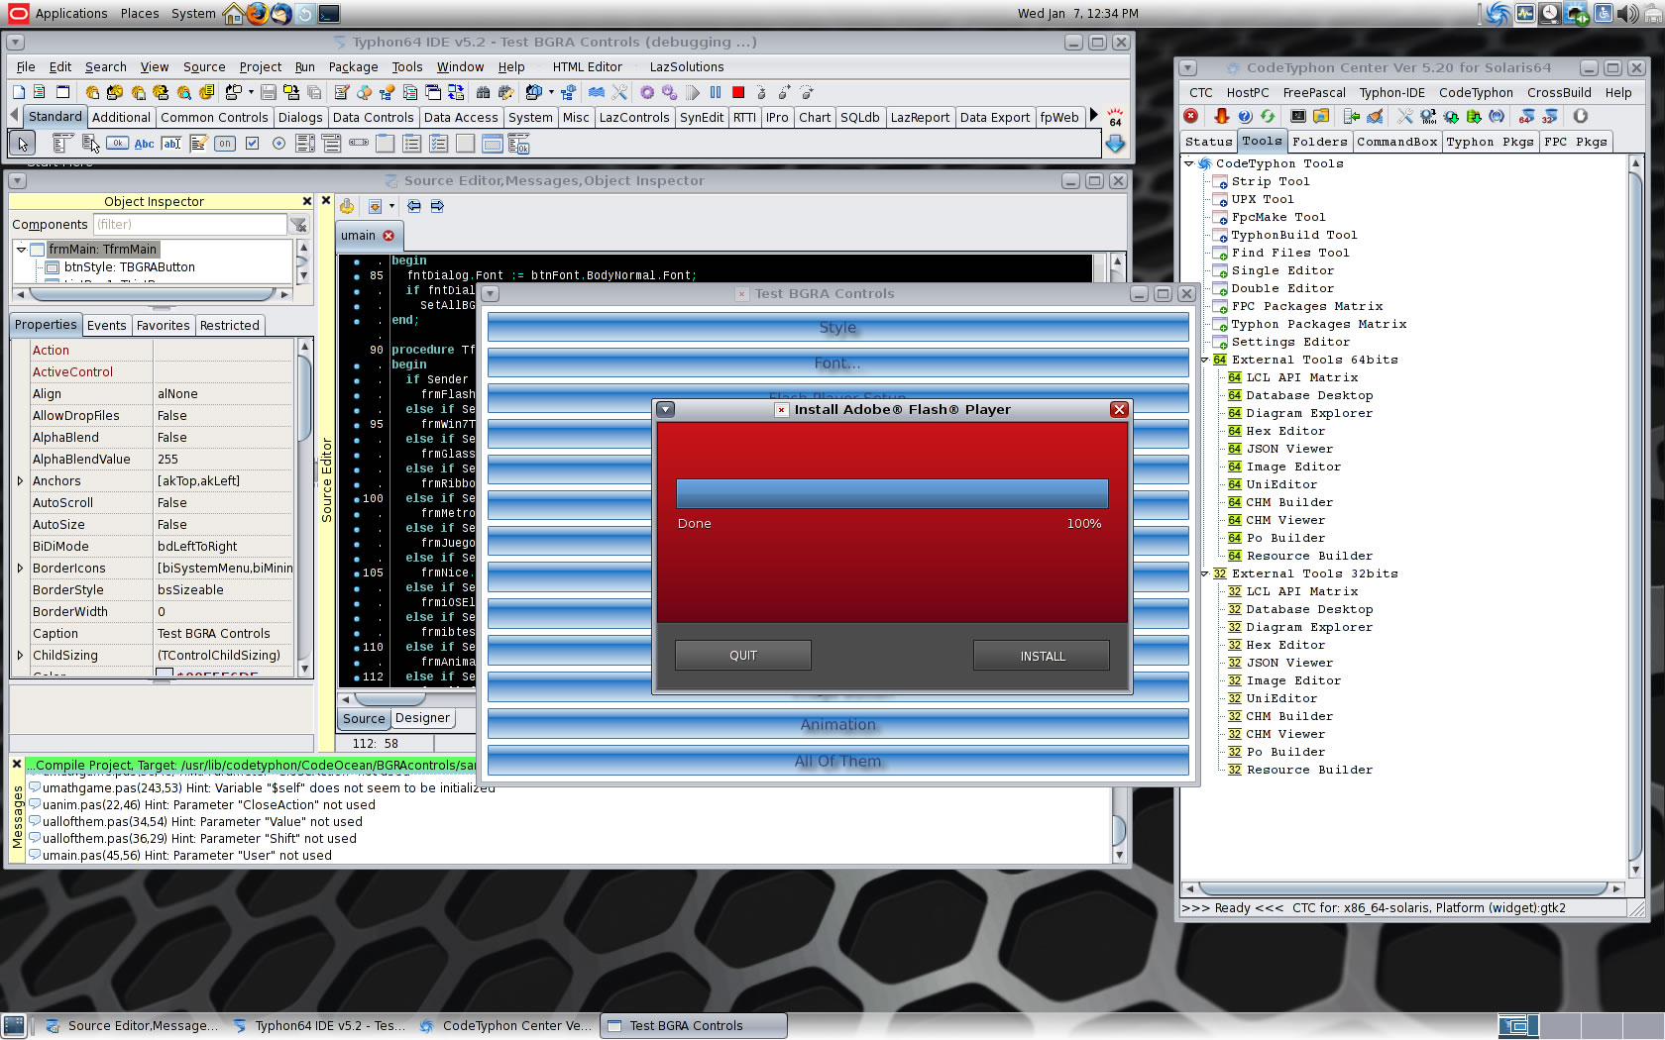Click the 64-bit Typhon IDE icon
1665x1040 pixels.
(1527, 116)
